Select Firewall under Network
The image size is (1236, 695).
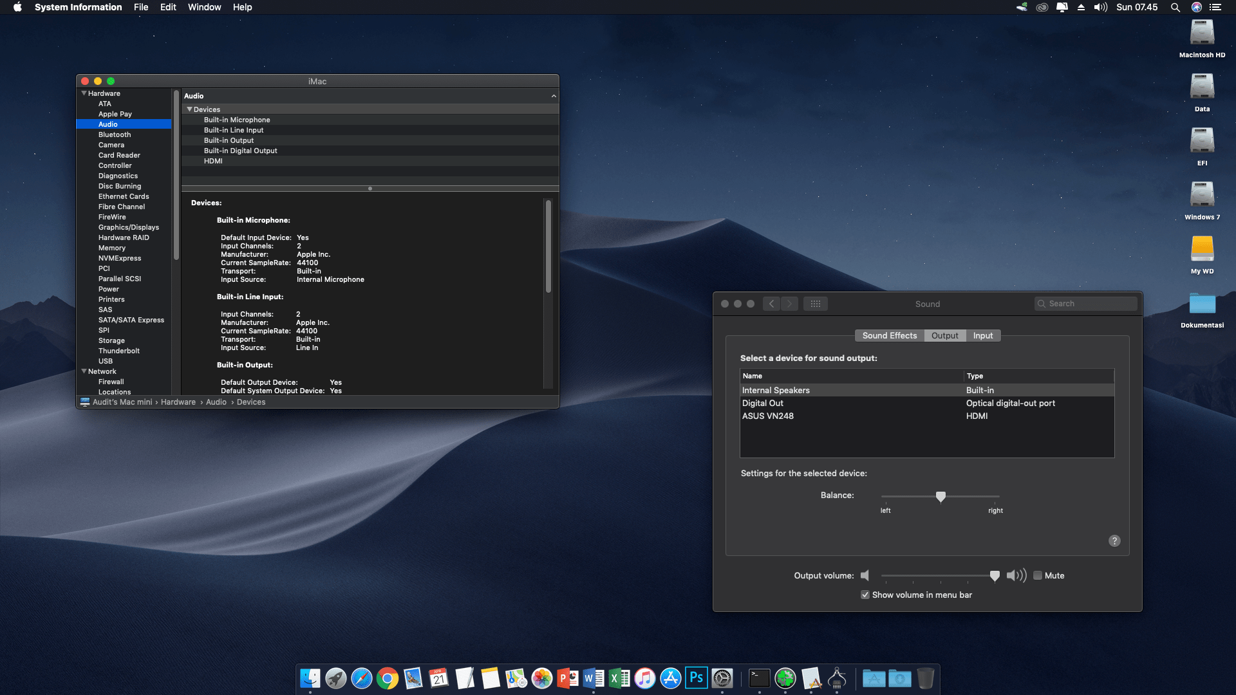pyautogui.click(x=124, y=382)
